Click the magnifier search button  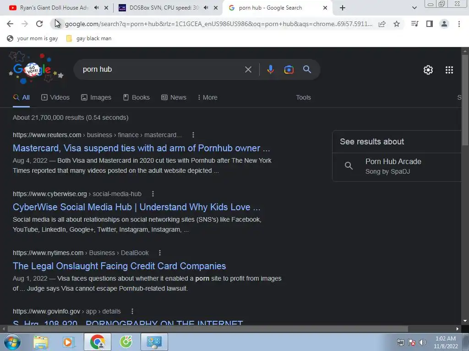(x=307, y=69)
